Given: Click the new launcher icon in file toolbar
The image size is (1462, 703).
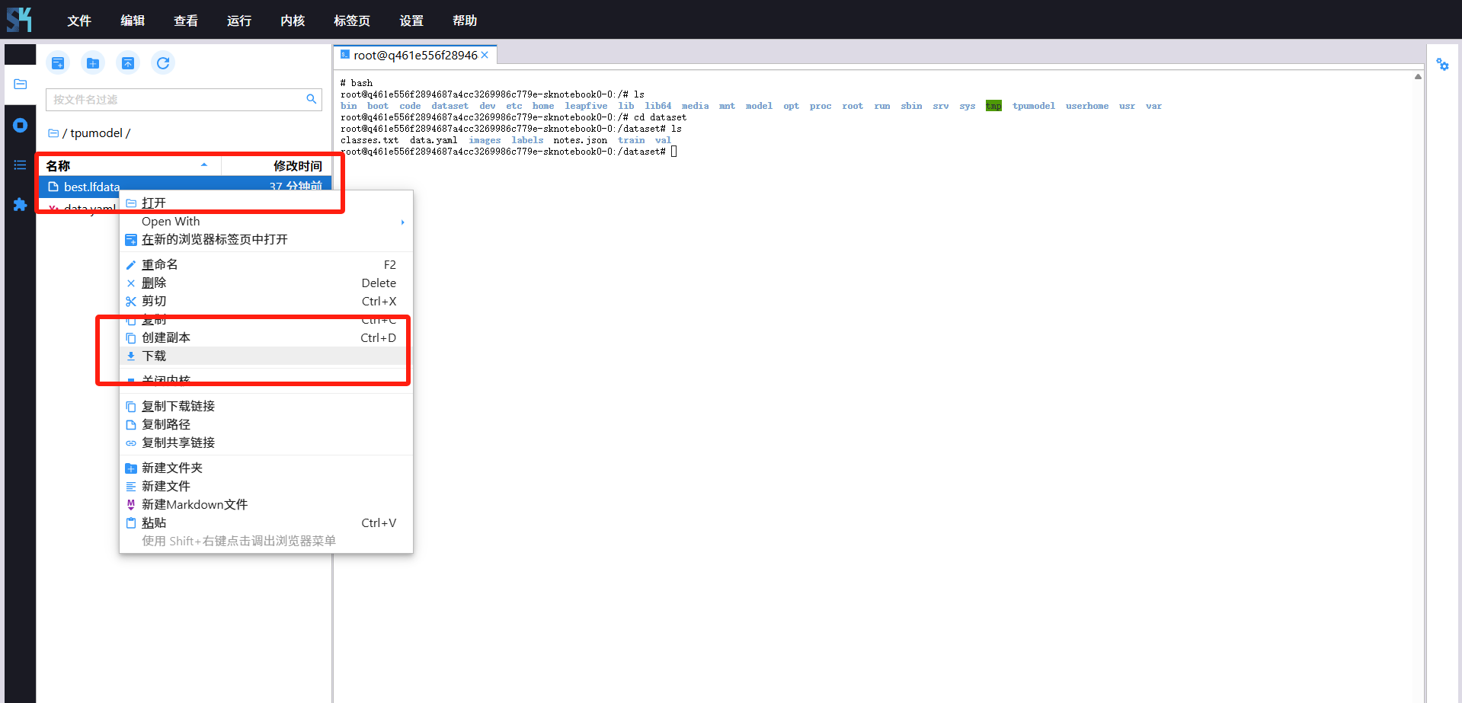Looking at the screenshot, I should click(58, 63).
